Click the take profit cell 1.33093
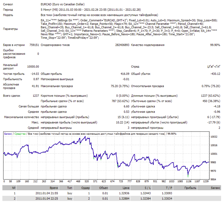This screenshot has width=224, height=202. [167, 193]
